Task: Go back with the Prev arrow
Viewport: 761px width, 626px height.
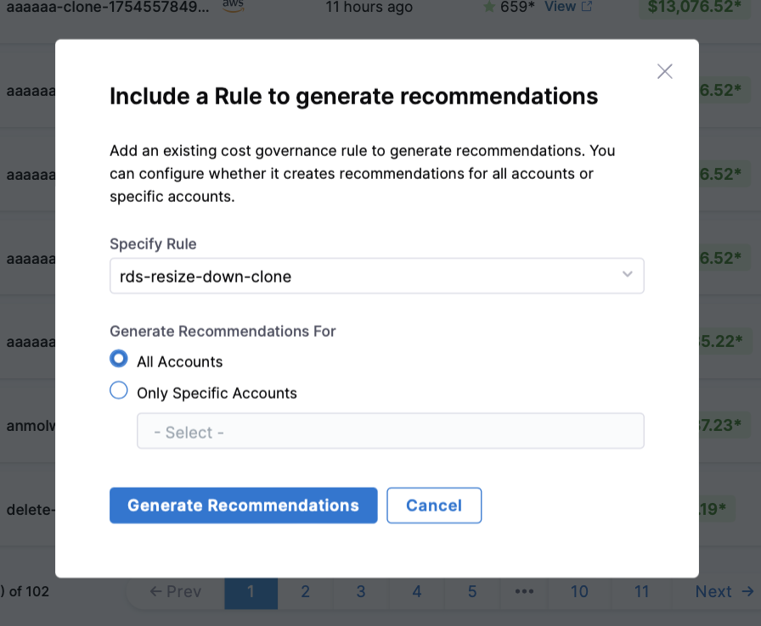Action: 176,591
